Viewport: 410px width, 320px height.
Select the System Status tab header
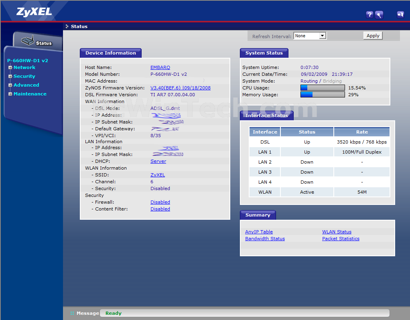point(264,53)
